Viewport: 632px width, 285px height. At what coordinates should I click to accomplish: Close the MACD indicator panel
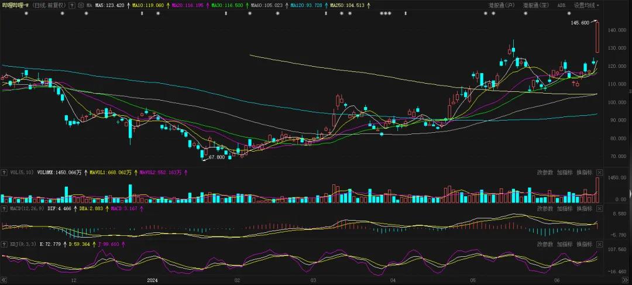(599, 208)
